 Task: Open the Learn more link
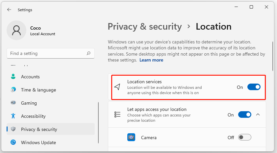click(x=151, y=60)
